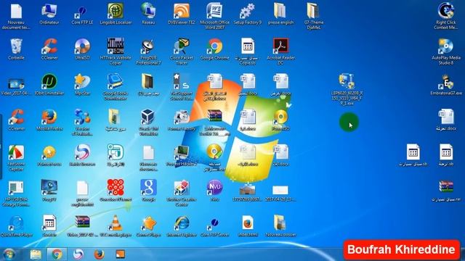Launch Acrobat Reader DC shortcut
The image size is (465, 261).
(280, 51)
